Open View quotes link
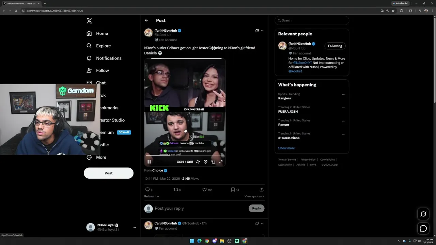 pyautogui.click(x=254, y=196)
